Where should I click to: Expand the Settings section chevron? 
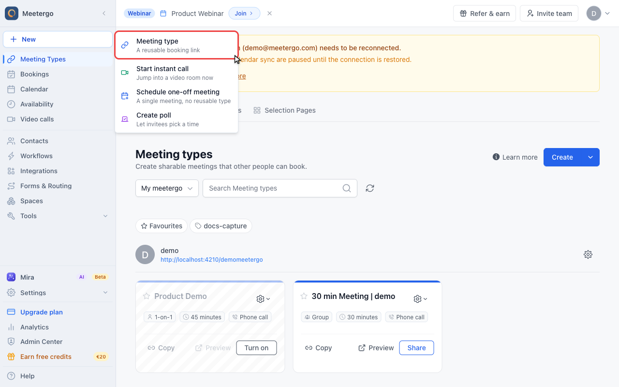[105, 293]
